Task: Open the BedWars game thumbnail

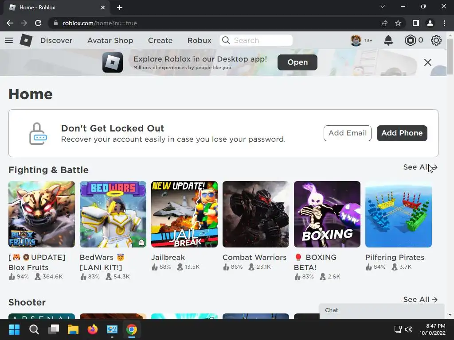Action: tap(113, 214)
